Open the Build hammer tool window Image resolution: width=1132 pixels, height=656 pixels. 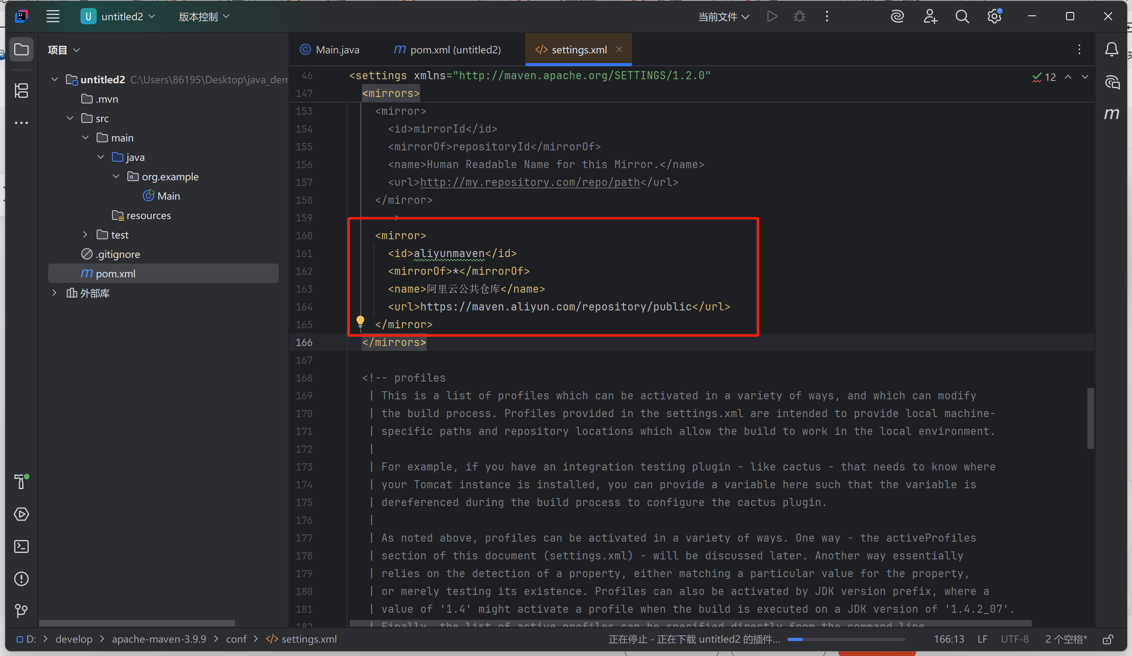point(21,481)
